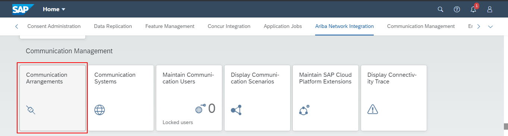Click the gear-nodes icon on SAP Cloud Platform Extensions tile
Image resolution: width=508 pixels, height=136 pixels.
pos(304,110)
